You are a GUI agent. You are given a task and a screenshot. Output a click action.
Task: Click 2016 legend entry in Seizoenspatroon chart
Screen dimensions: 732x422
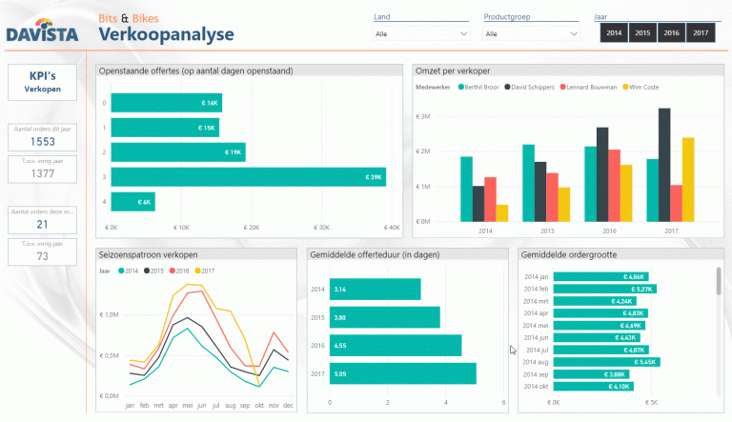click(x=179, y=271)
